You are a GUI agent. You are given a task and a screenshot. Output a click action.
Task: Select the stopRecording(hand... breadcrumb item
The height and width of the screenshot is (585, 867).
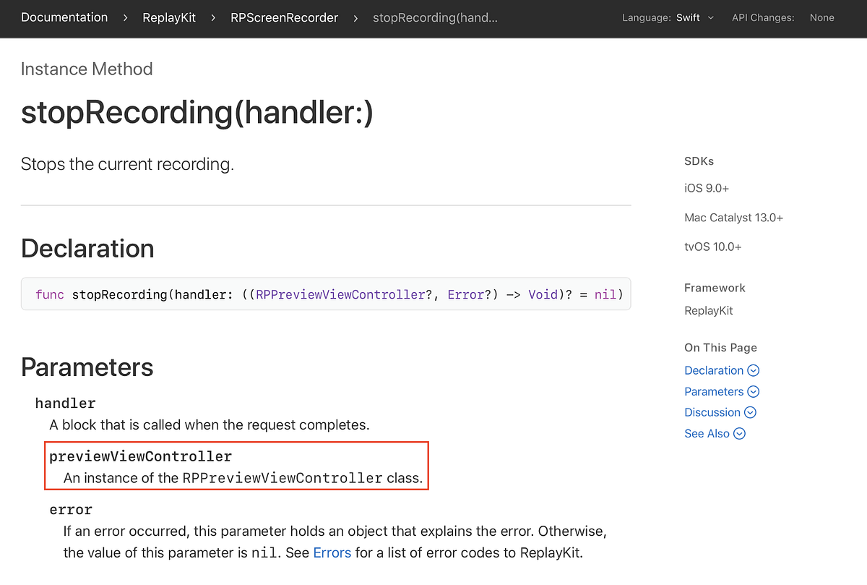coord(435,17)
